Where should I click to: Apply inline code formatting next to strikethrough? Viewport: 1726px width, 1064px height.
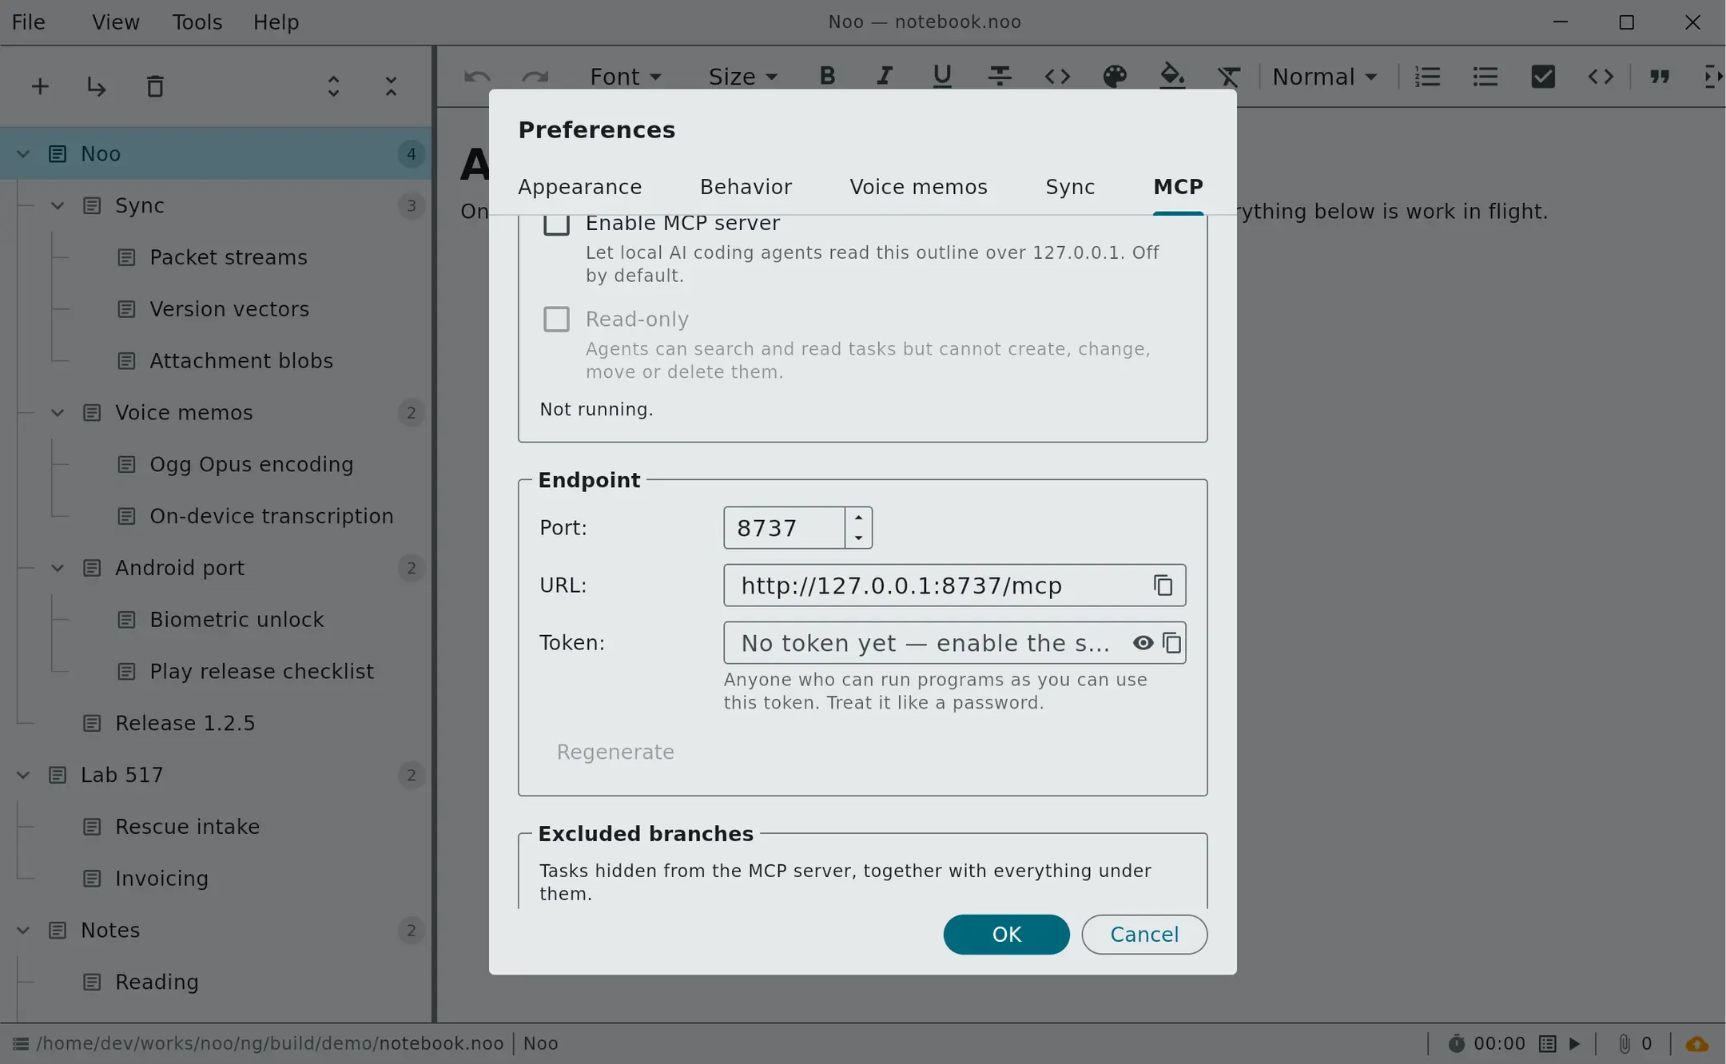pos(1057,76)
